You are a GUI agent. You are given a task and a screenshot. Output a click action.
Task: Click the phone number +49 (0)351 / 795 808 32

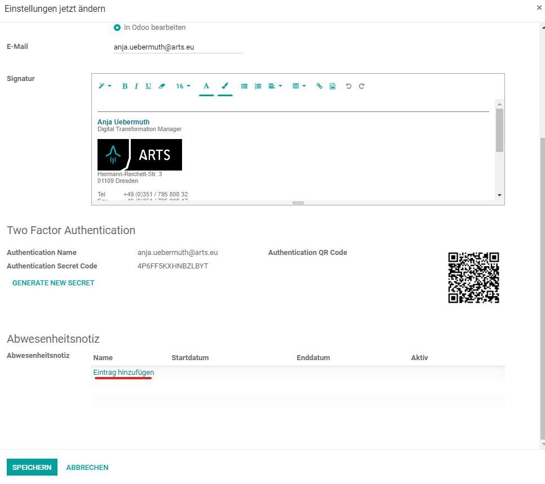(x=156, y=194)
